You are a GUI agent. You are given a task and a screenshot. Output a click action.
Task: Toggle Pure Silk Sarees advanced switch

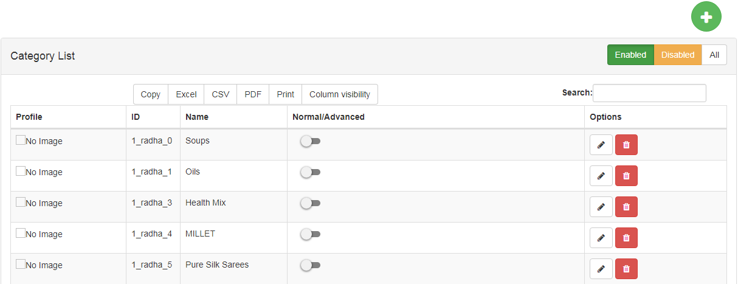[310, 265]
